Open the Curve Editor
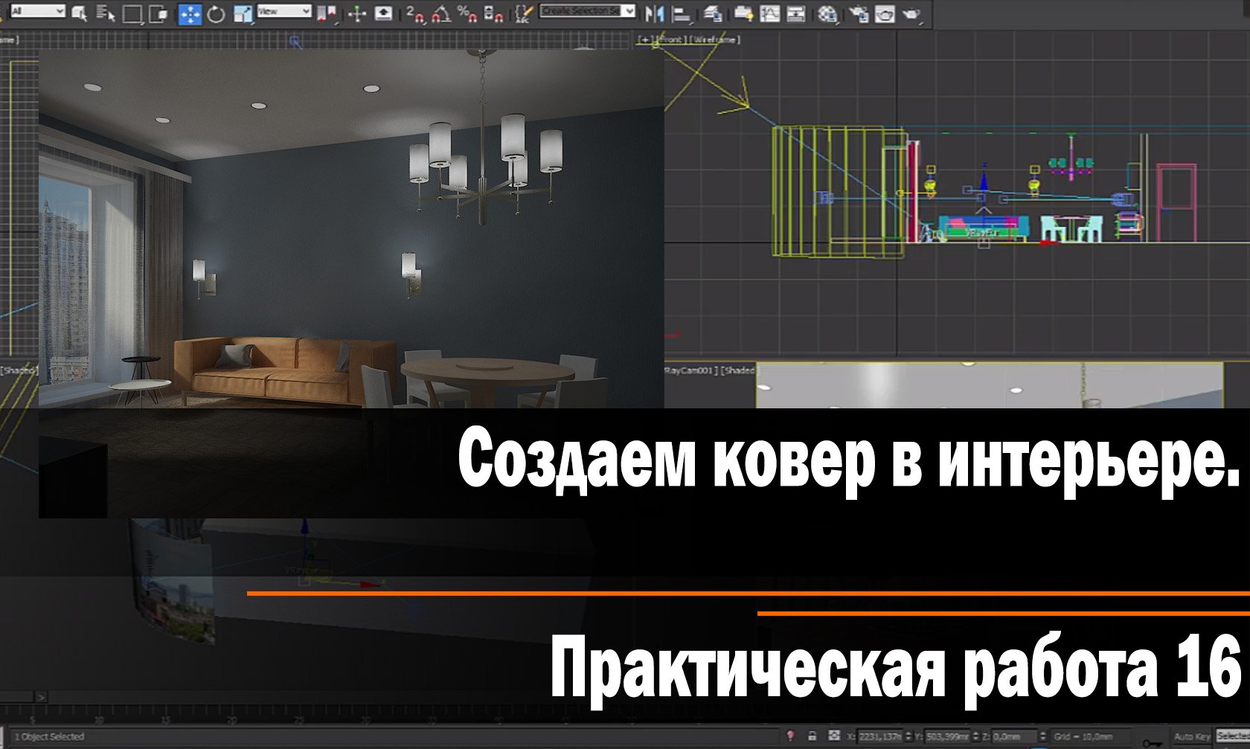Screen dimensions: 1250x749 [770, 11]
